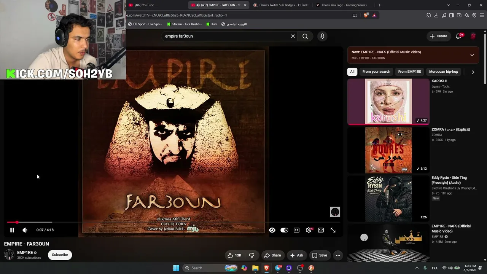Show more filter chips with right arrow

(473, 72)
